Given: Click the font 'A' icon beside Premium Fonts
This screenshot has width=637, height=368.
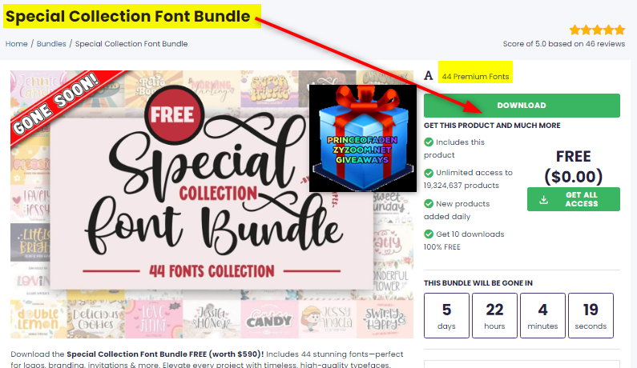Looking at the screenshot, I should 428,76.
